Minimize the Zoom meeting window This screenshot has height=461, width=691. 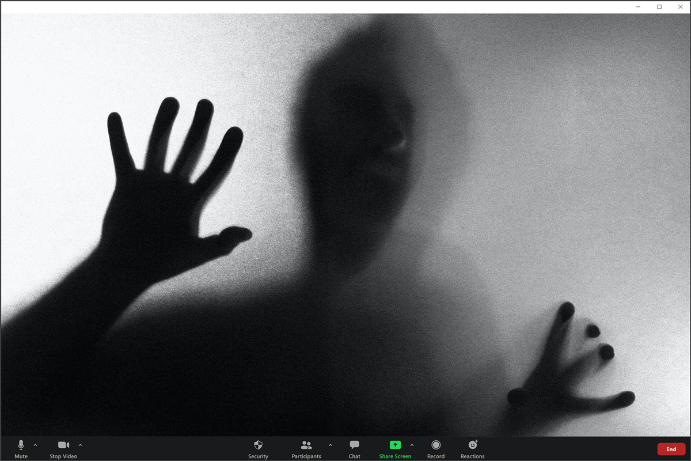pyautogui.click(x=639, y=7)
